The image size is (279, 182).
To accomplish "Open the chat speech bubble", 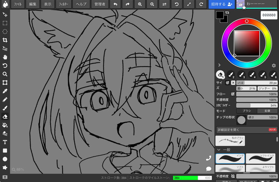I will [x=208, y=169].
